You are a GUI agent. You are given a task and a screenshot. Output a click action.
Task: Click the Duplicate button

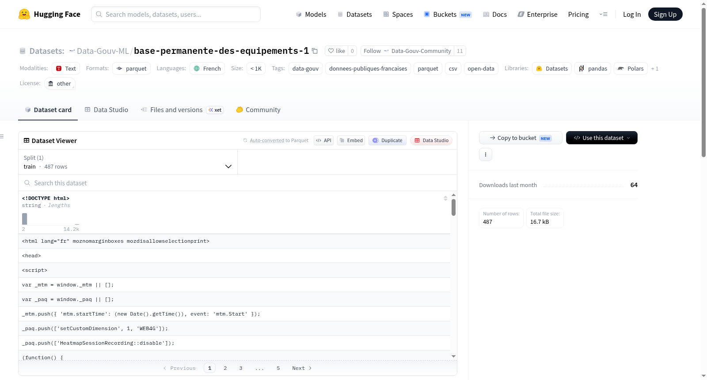[388, 140]
